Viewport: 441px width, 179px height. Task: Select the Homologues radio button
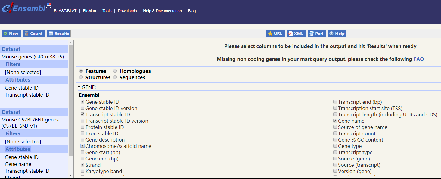tap(115, 71)
